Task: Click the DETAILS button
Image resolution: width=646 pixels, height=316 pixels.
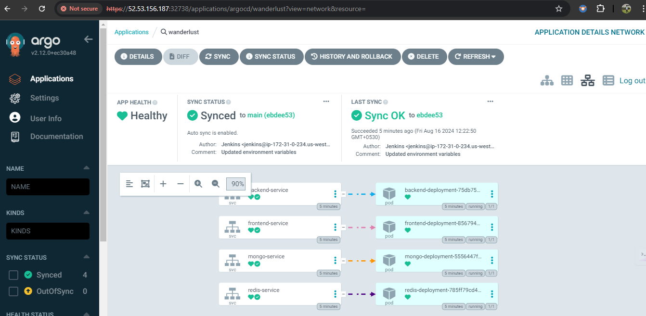Action: pos(138,56)
